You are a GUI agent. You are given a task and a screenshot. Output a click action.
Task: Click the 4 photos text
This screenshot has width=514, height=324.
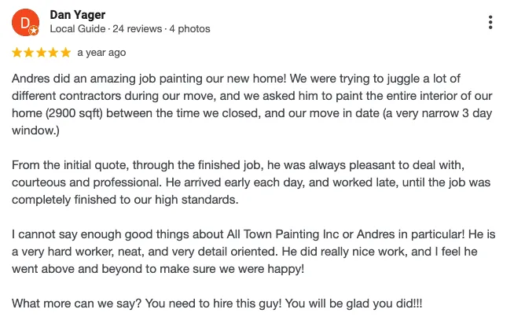189,29
